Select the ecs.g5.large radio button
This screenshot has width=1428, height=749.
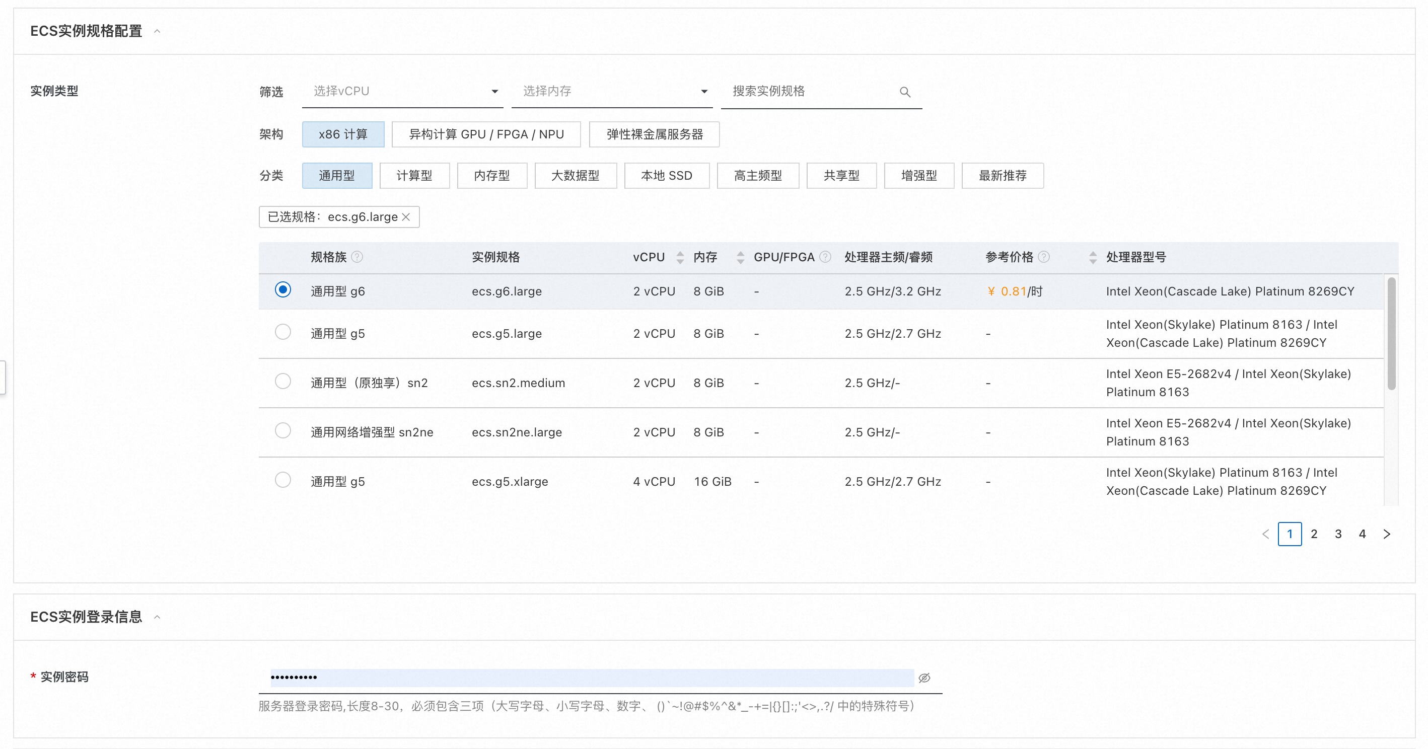click(x=282, y=332)
